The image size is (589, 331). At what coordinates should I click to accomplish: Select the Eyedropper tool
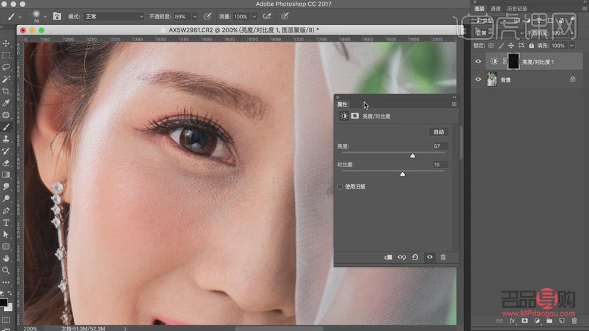(7, 103)
